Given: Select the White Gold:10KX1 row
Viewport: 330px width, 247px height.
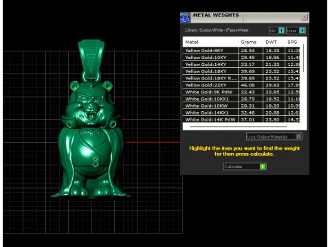Looking at the screenshot, I should click(x=241, y=99).
